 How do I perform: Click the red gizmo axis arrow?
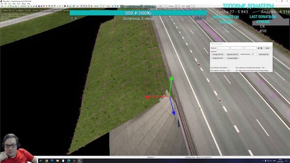(x=148, y=97)
